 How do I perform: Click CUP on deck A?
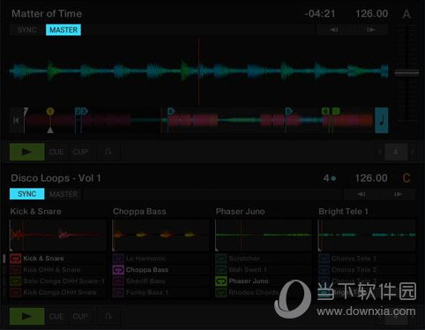80,152
